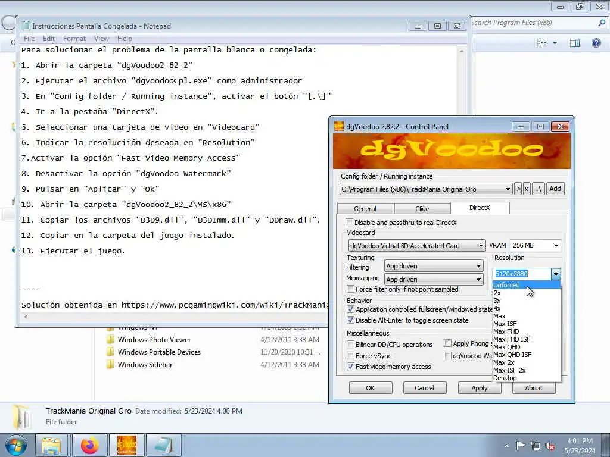610x457 pixels.
Task: Toggle 'Disable and passthru to real DirectX'
Action: (x=349, y=223)
